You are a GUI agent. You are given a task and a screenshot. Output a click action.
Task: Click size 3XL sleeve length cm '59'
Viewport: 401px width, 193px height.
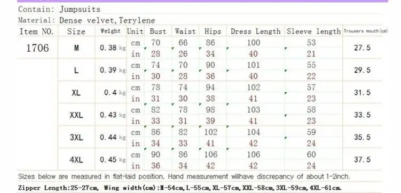(x=311, y=132)
